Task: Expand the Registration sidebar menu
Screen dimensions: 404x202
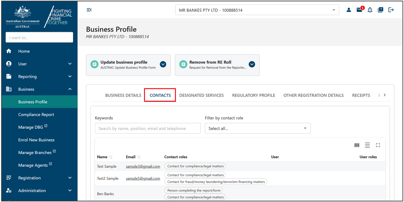Action: tap(70, 178)
